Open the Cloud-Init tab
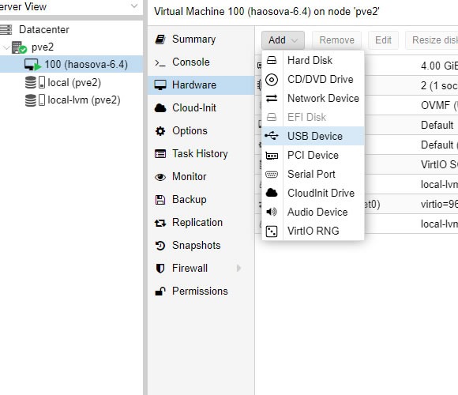The width and height of the screenshot is (458, 395). (x=201, y=107)
